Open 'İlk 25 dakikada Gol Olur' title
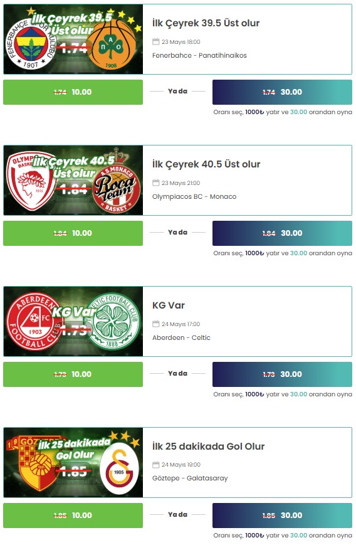The height and width of the screenshot is (545, 356). click(208, 447)
